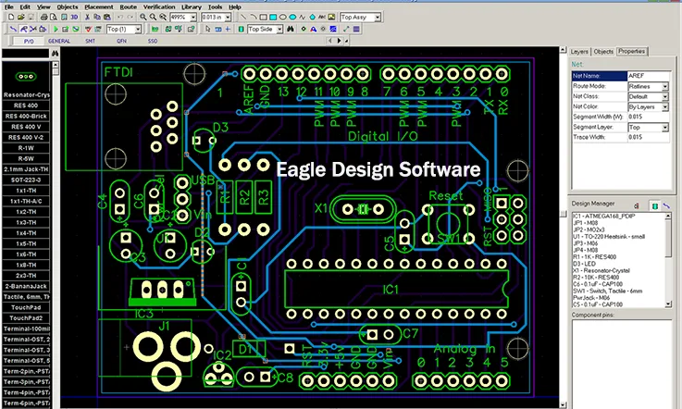Select the manual Route Trace tool
Screen dimensions: 682x409
pyautogui.click(x=13, y=30)
